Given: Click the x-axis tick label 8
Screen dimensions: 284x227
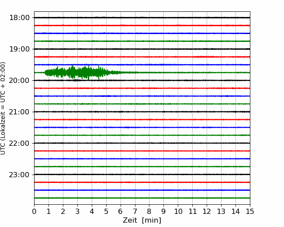Looking at the screenshot, I should pyautogui.click(x=149, y=211).
